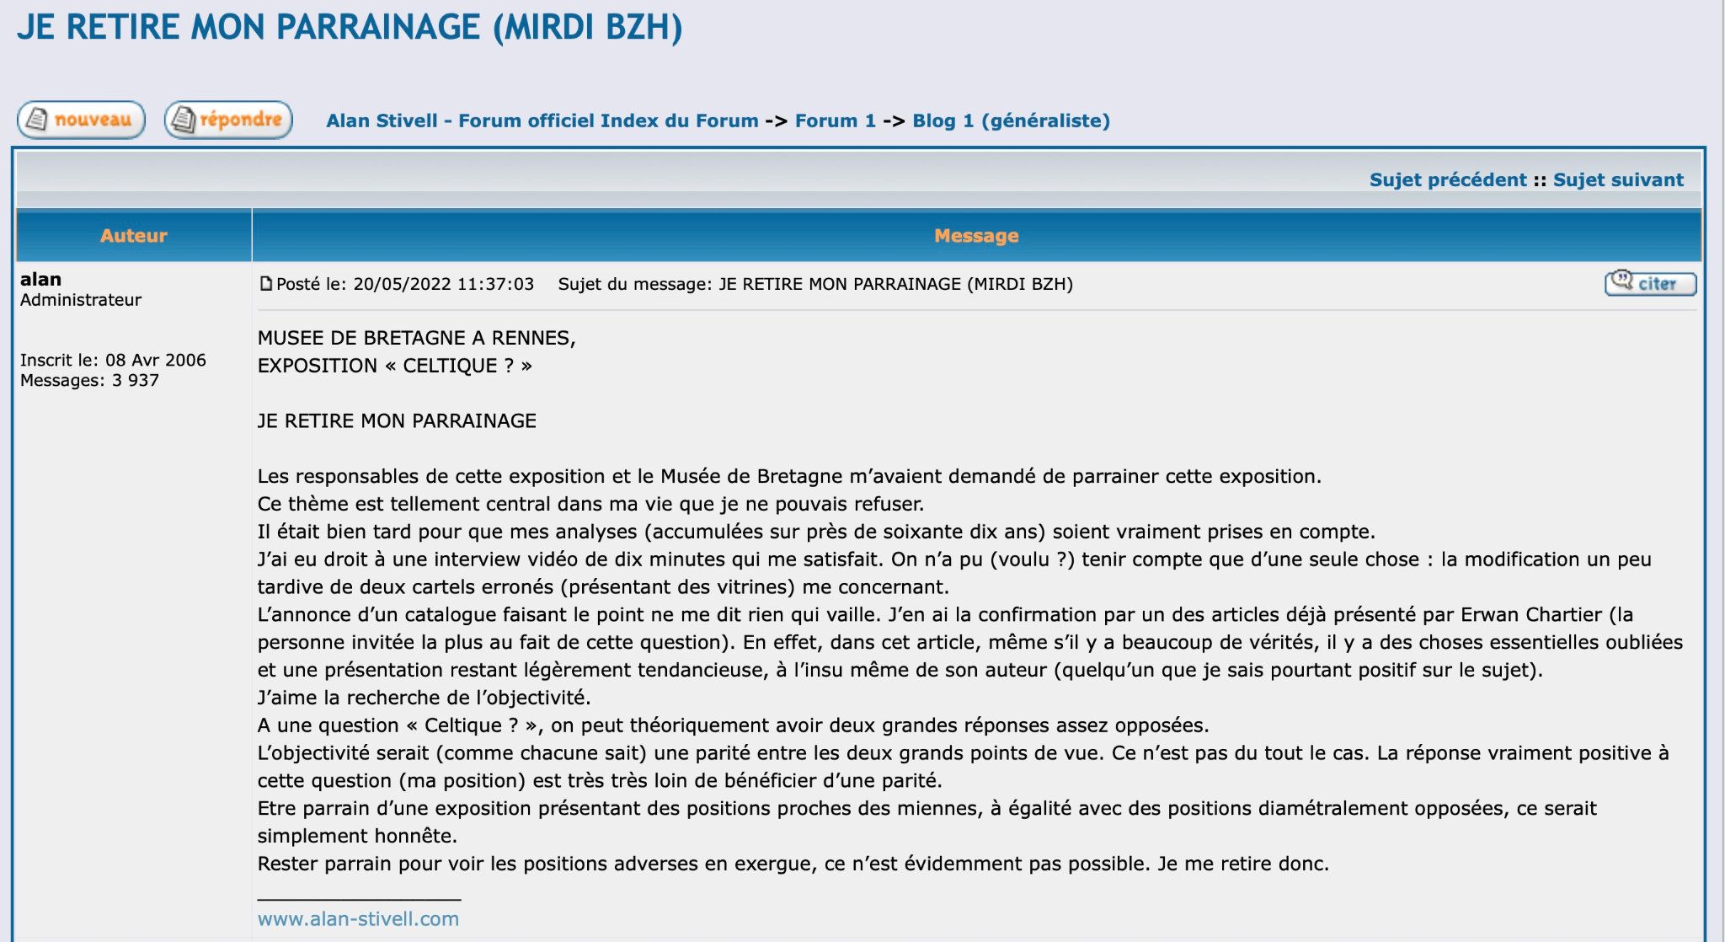
Task: Open Blog 1 (généraliste) breadcrumb
Action: pos(1011,120)
